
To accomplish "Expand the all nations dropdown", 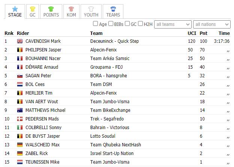I will click(x=212, y=24).
